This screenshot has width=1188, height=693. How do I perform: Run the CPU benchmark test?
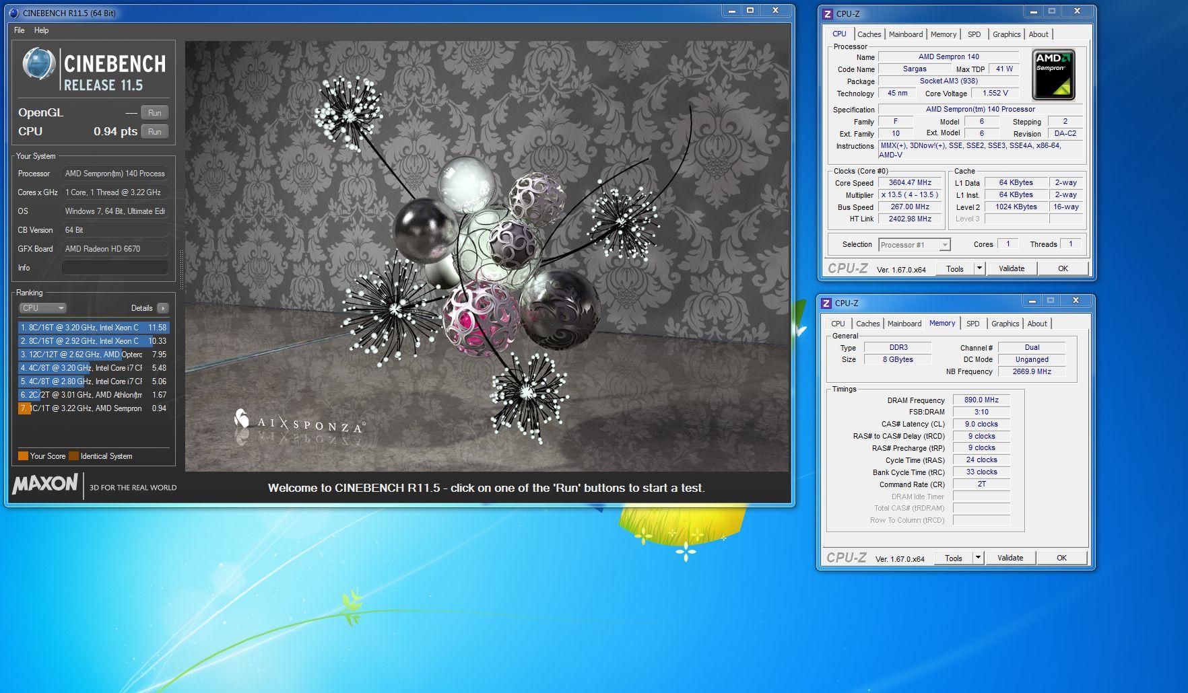tap(155, 131)
